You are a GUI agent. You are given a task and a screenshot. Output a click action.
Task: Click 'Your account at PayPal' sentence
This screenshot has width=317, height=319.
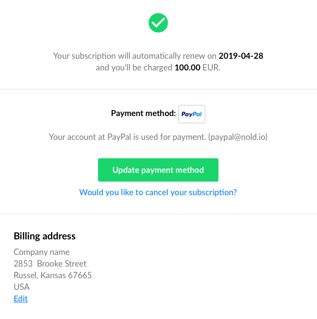[127, 137]
